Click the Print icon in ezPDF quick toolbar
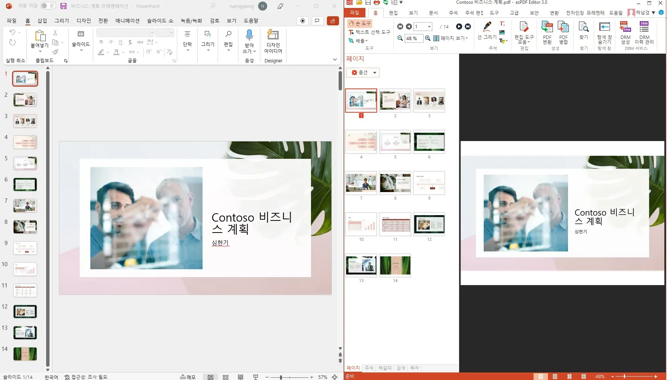The width and height of the screenshot is (667, 380). click(x=377, y=3)
